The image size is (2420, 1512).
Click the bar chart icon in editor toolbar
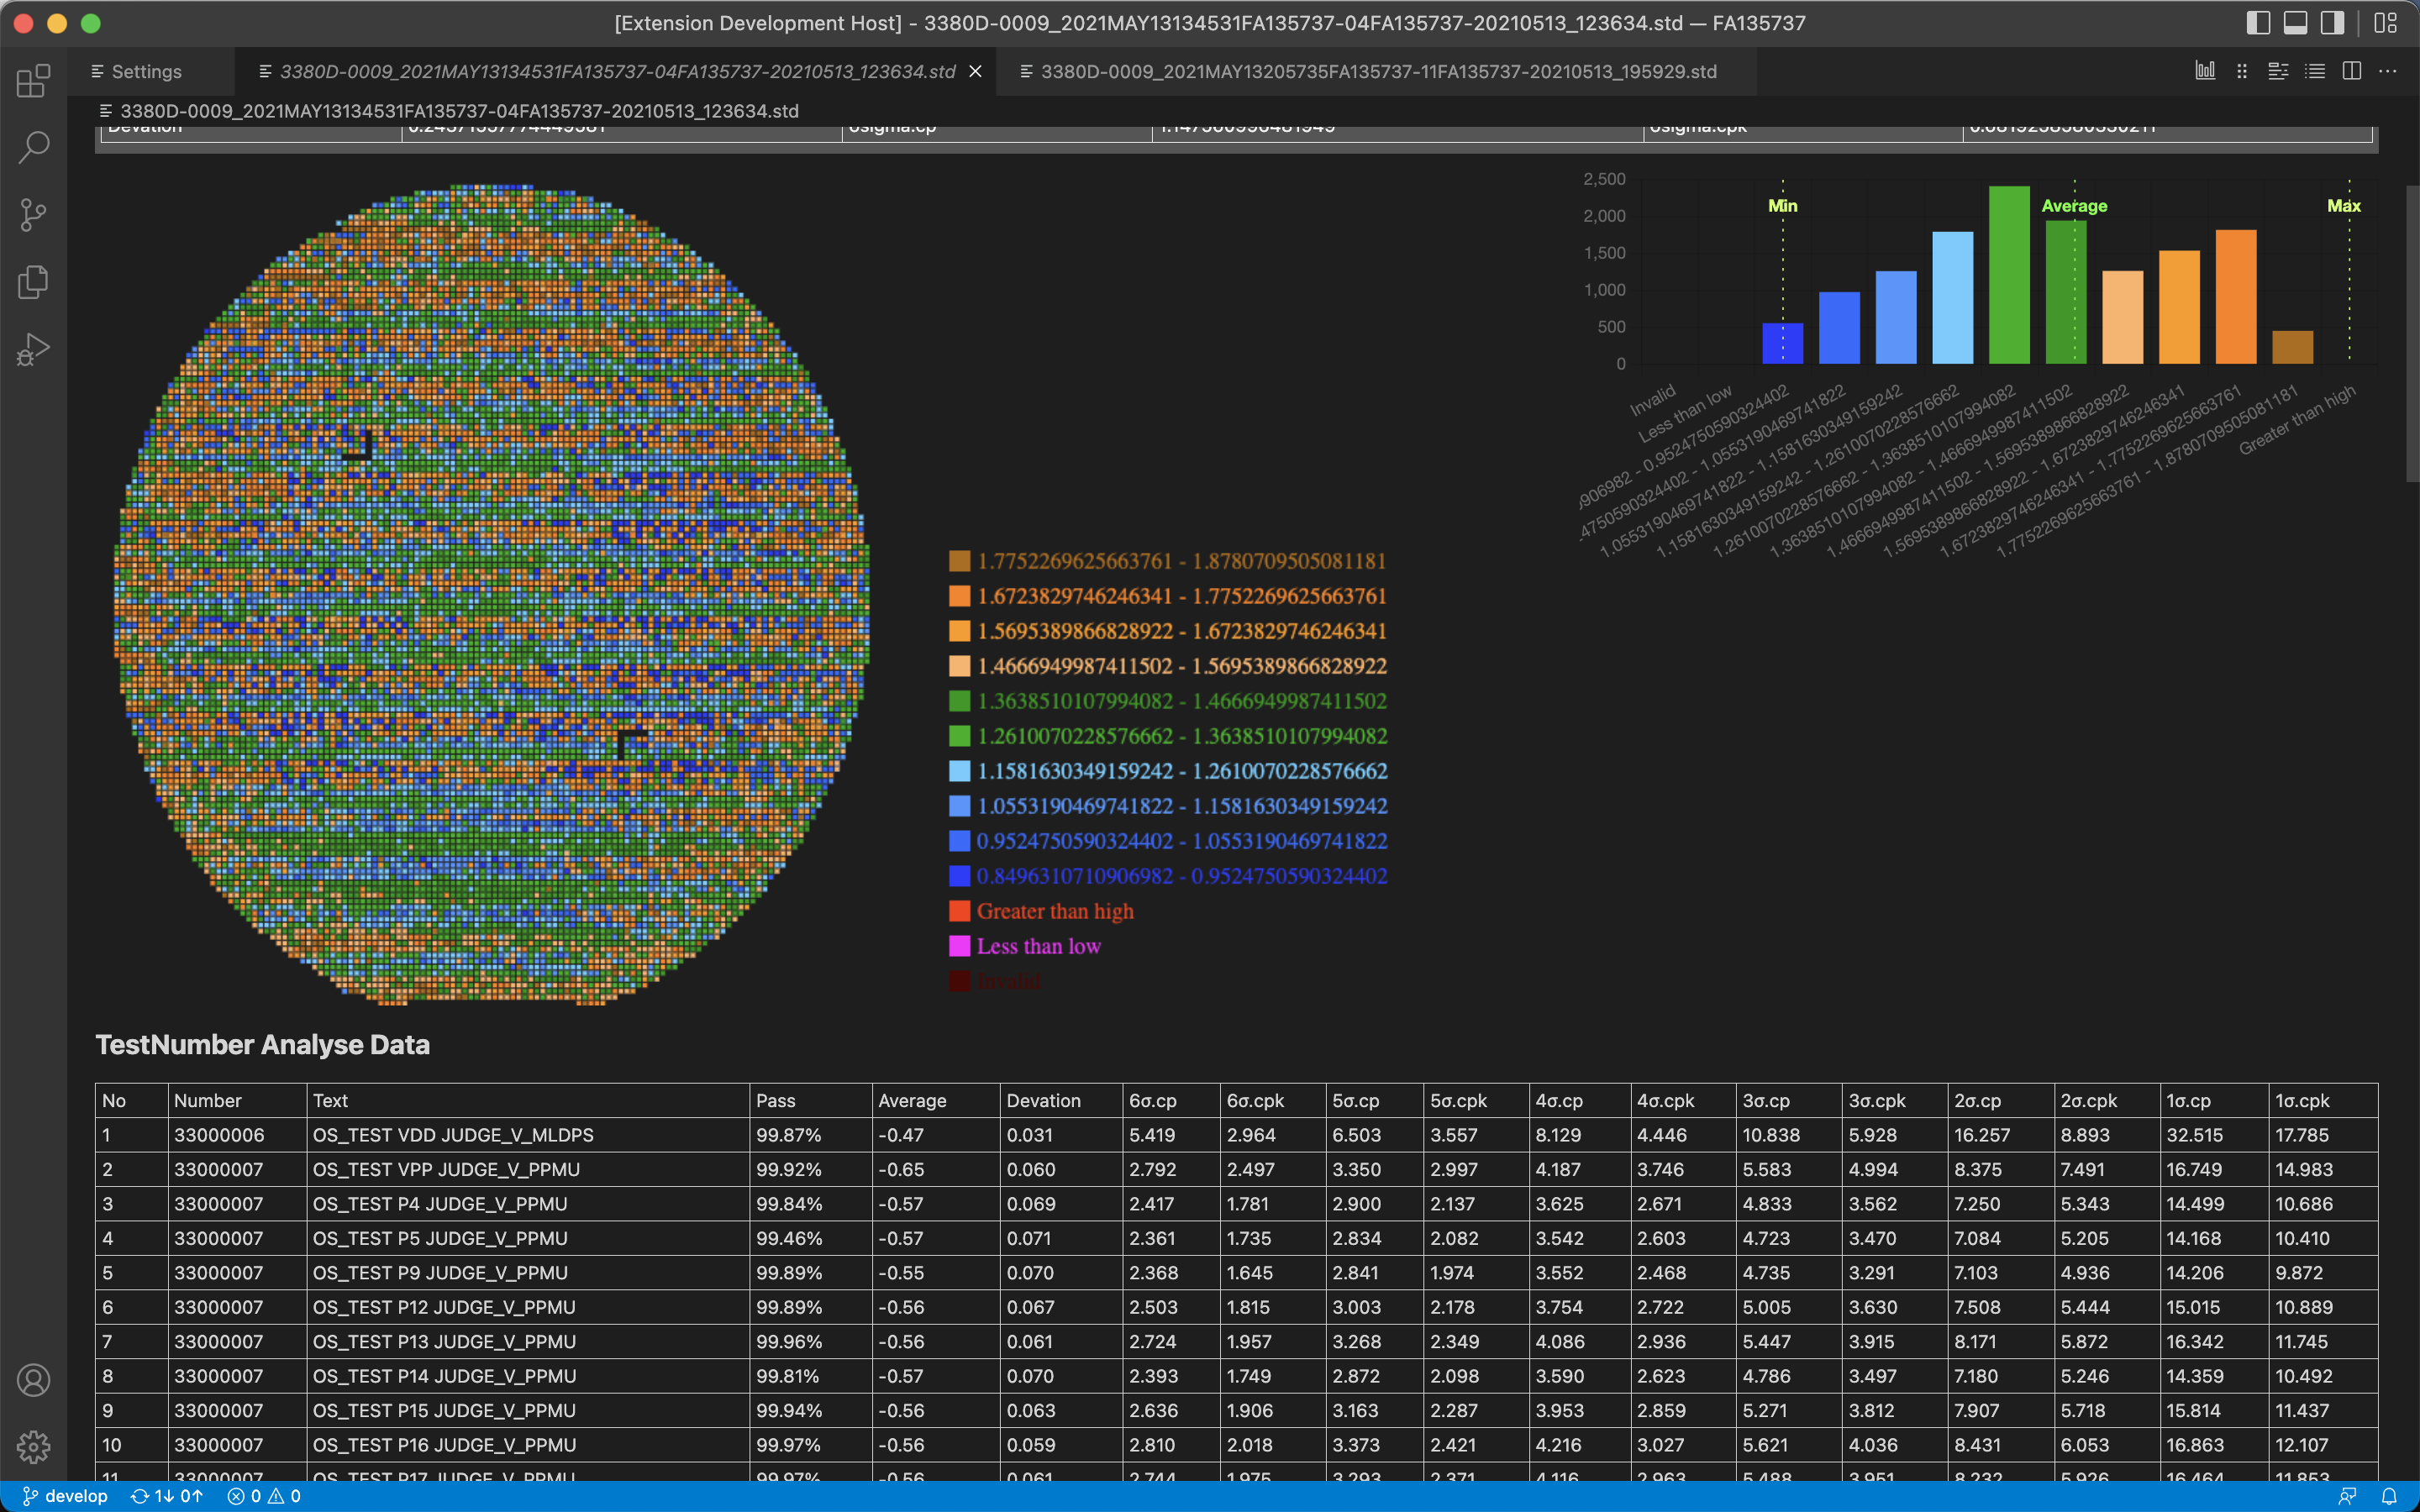tap(2204, 71)
